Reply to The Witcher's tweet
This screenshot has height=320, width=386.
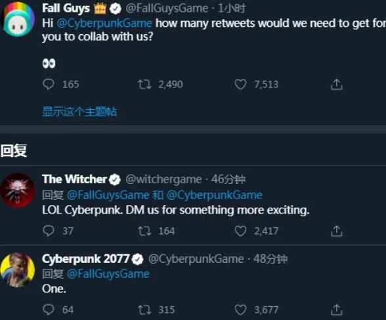tap(49, 231)
